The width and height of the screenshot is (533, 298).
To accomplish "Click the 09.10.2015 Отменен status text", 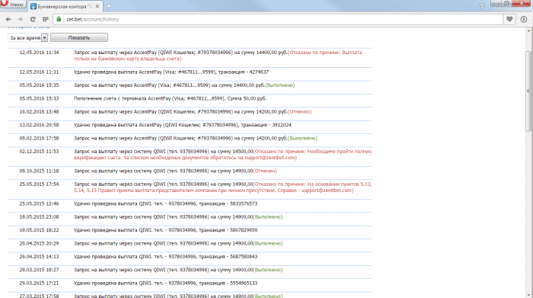I will pos(265,171).
